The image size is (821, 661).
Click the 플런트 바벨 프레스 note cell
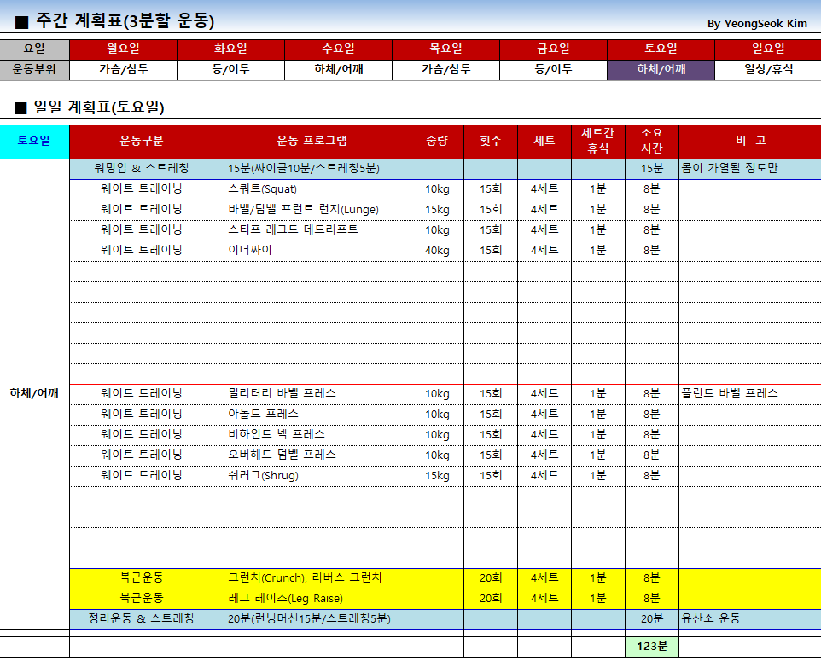pyautogui.click(x=750, y=394)
